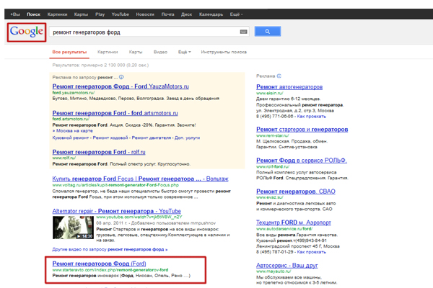The image size is (433, 288).
Task: Open result Ремонт генераторов Форд (Ford)
Action: [x=99, y=264]
